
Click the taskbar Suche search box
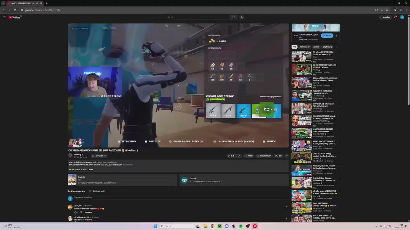click(177, 226)
